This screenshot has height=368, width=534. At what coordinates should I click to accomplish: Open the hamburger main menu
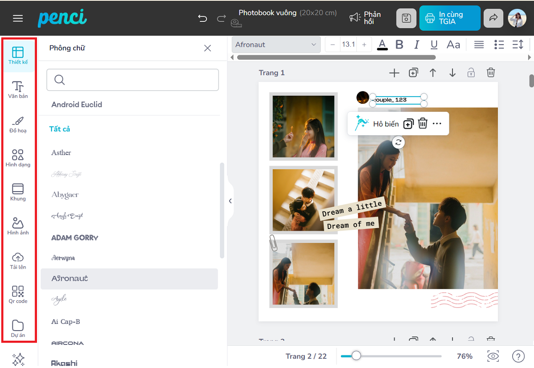[18, 18]
